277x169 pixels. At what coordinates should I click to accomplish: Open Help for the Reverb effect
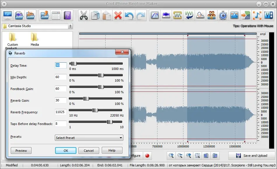coord(112,150)
